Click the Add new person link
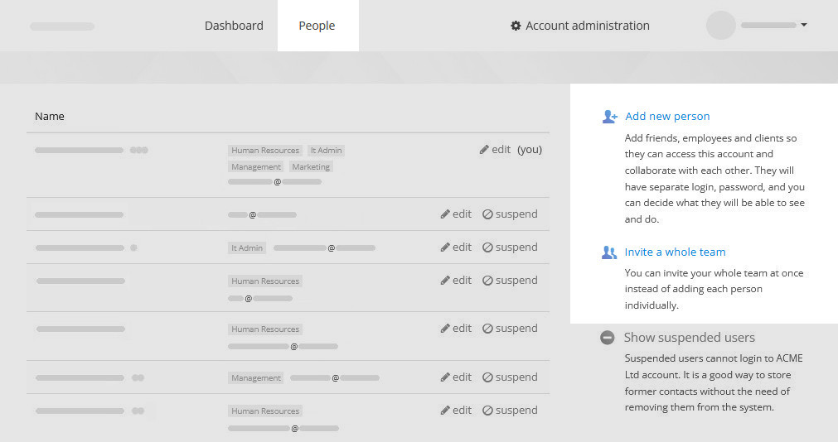838x442 pixels. coord(667,117)
